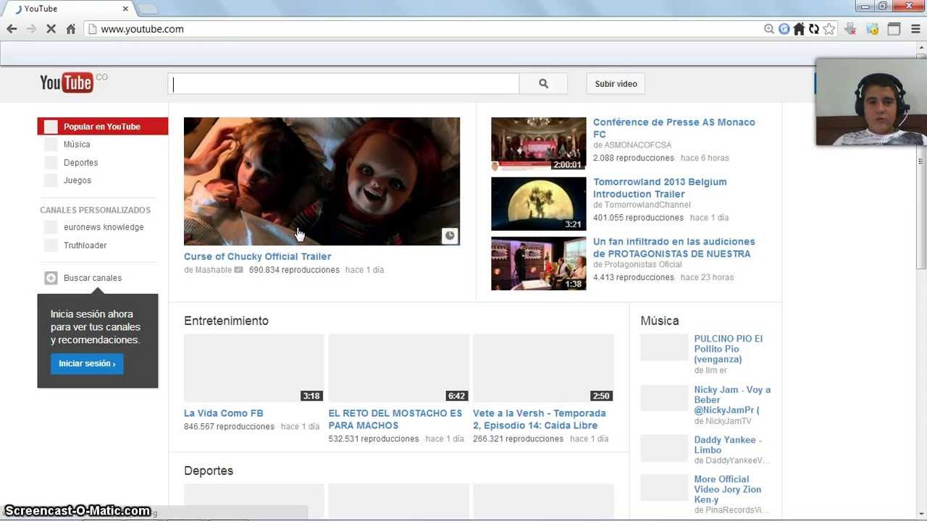Click the plus icon beside Buscar canales
The height and width of the screenshot is (521, 927).
point(51,278)
